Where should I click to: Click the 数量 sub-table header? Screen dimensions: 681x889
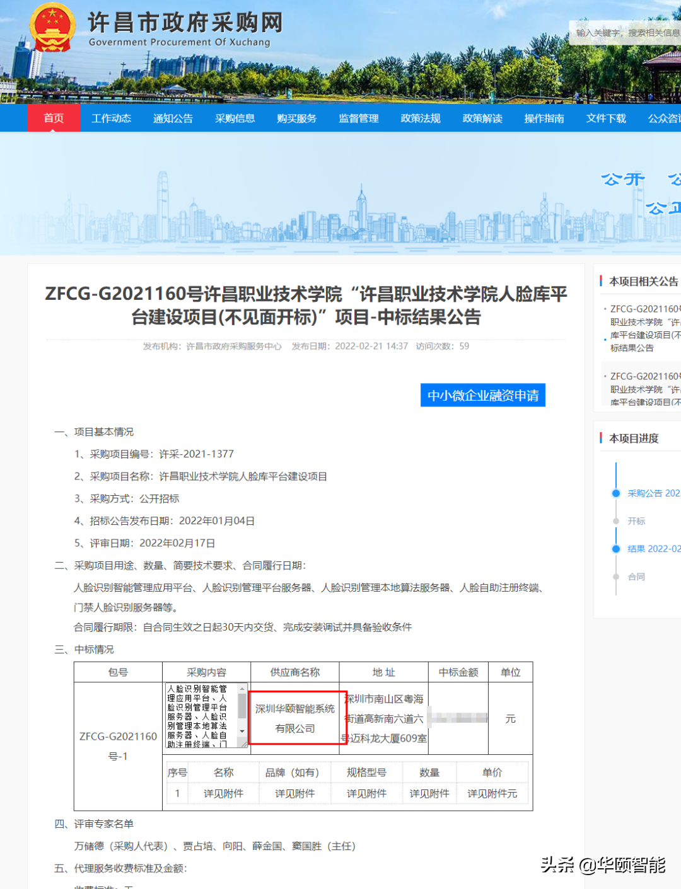pos(429,772)
